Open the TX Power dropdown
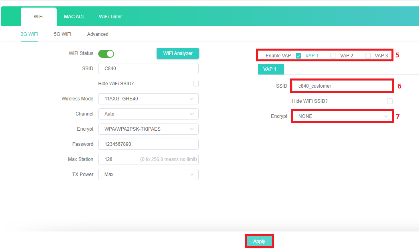The width and height of the screenshot is (419, 251). click(x=148, y=175)
